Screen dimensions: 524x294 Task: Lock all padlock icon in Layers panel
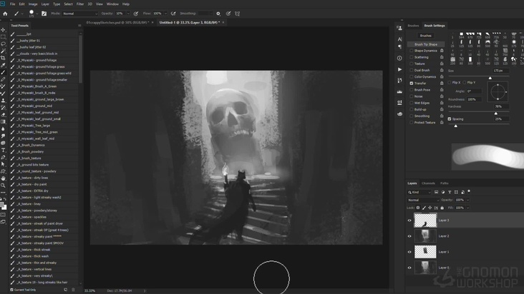(x=442, y=208)
